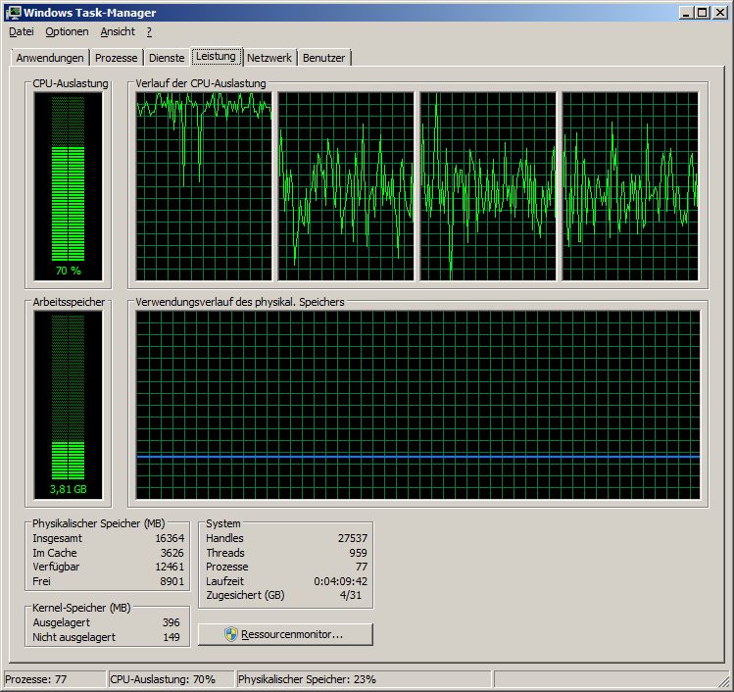Open the Datei menu
Screen dimensions: 734x692
pos(22,31)
